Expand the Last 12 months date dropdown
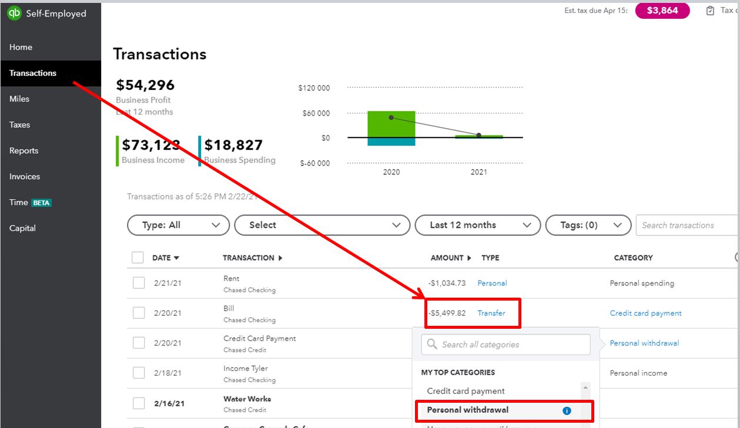 click(x=477, y=225)
